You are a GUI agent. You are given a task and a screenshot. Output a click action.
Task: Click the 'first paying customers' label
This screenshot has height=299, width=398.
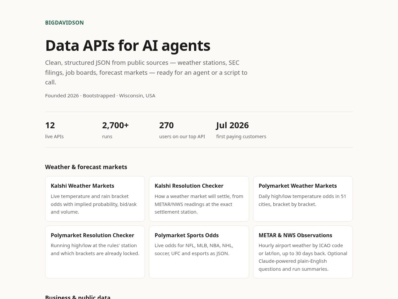(x=241, y=137)
